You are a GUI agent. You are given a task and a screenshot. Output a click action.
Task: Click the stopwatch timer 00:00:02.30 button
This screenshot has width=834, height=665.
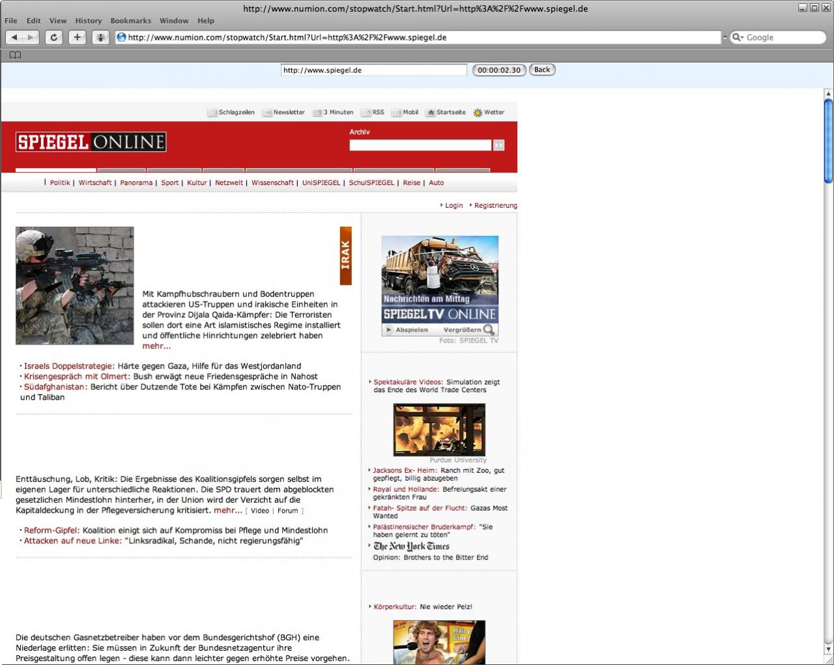[499, 70]
